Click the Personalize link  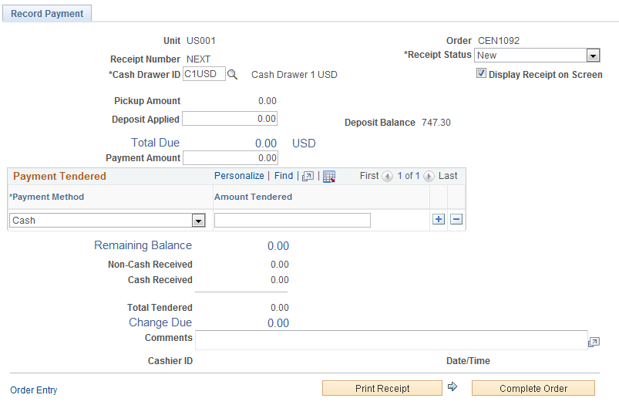coord(239,176)
